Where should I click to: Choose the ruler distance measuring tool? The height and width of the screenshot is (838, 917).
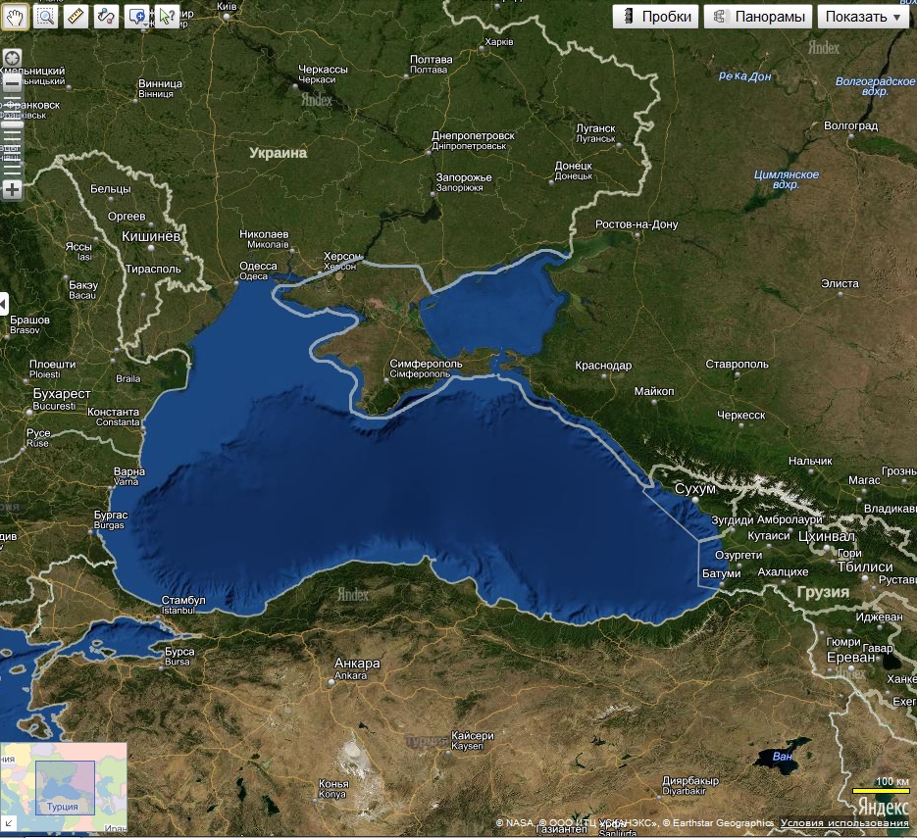click(76, 16)
